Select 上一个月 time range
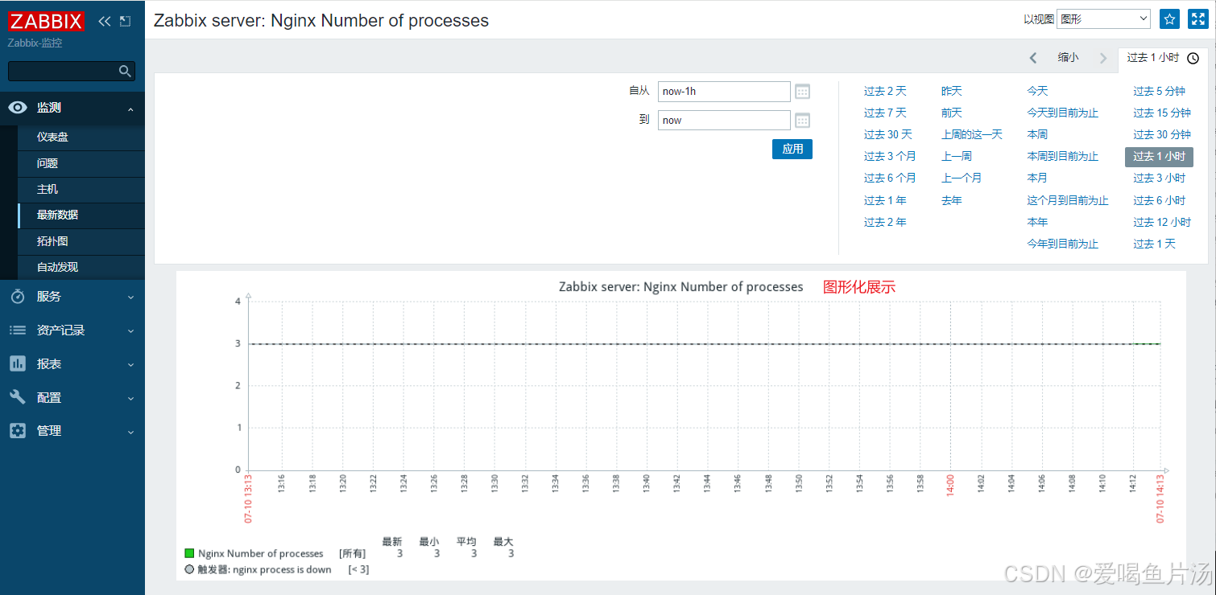Viewport: 1216px width, 595px height. coord(962,178)
